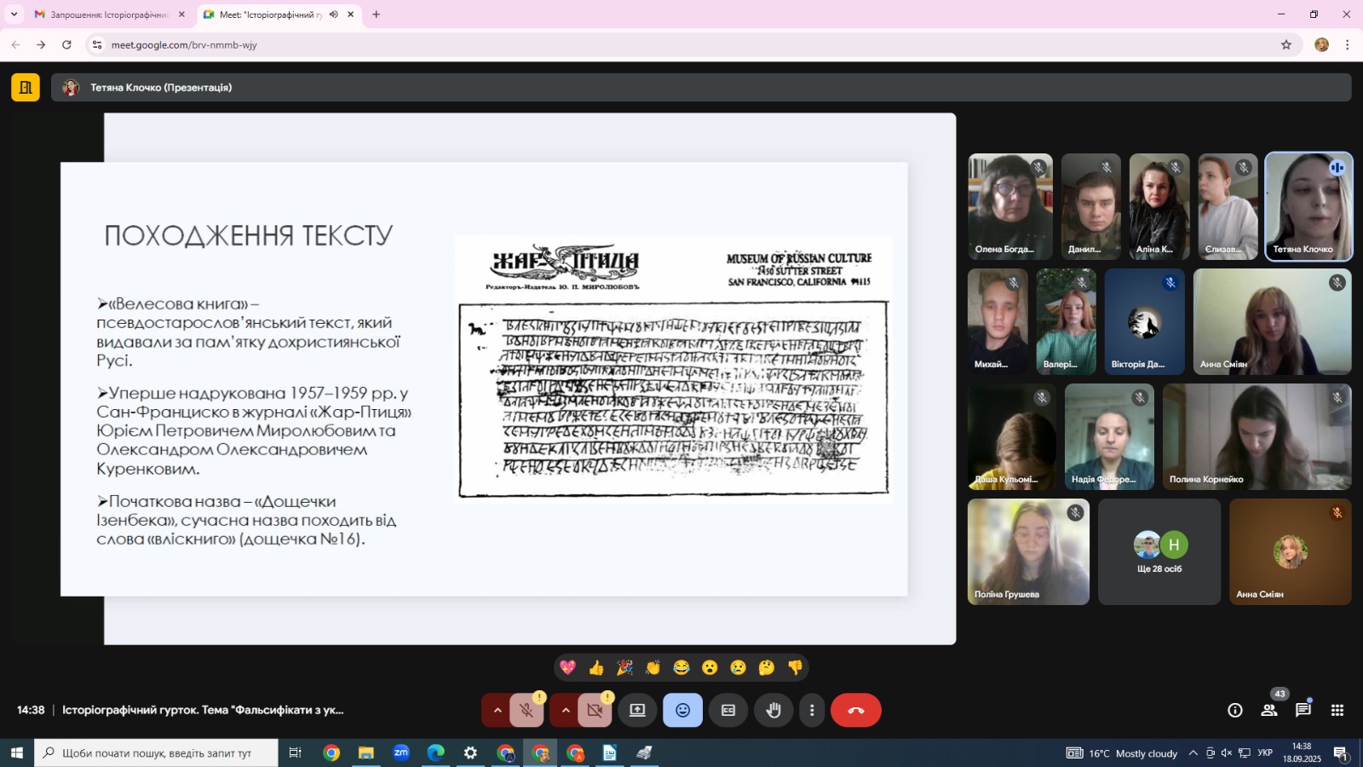Close the emoji reactions panel button
1363x767 pixels.
(x=682, y=711)
